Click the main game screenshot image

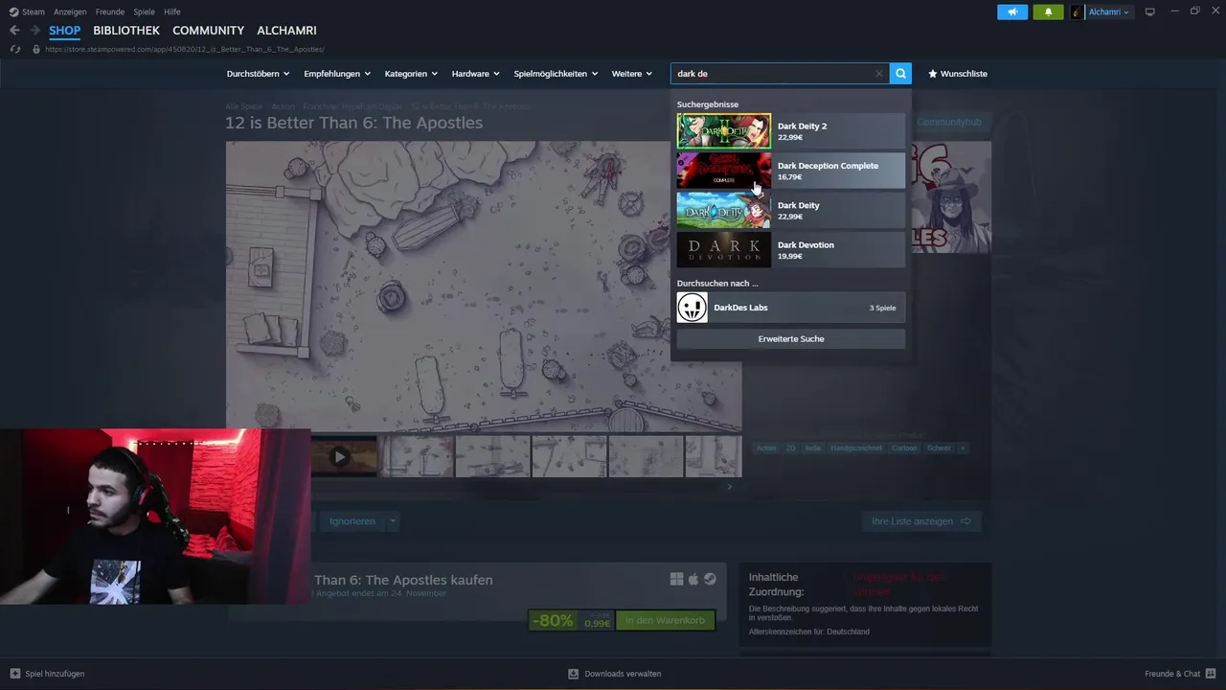[x=484, y=287]
